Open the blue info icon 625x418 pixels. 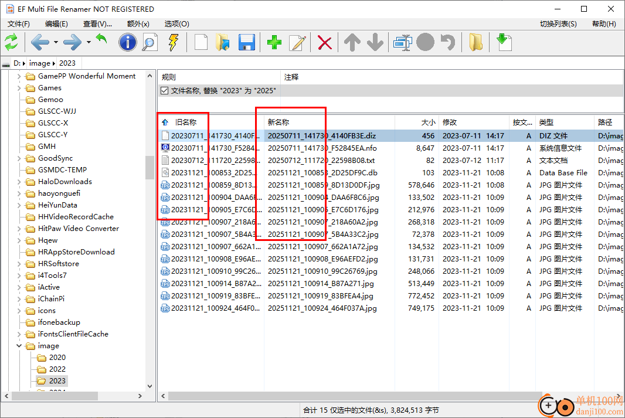(128, 42)
